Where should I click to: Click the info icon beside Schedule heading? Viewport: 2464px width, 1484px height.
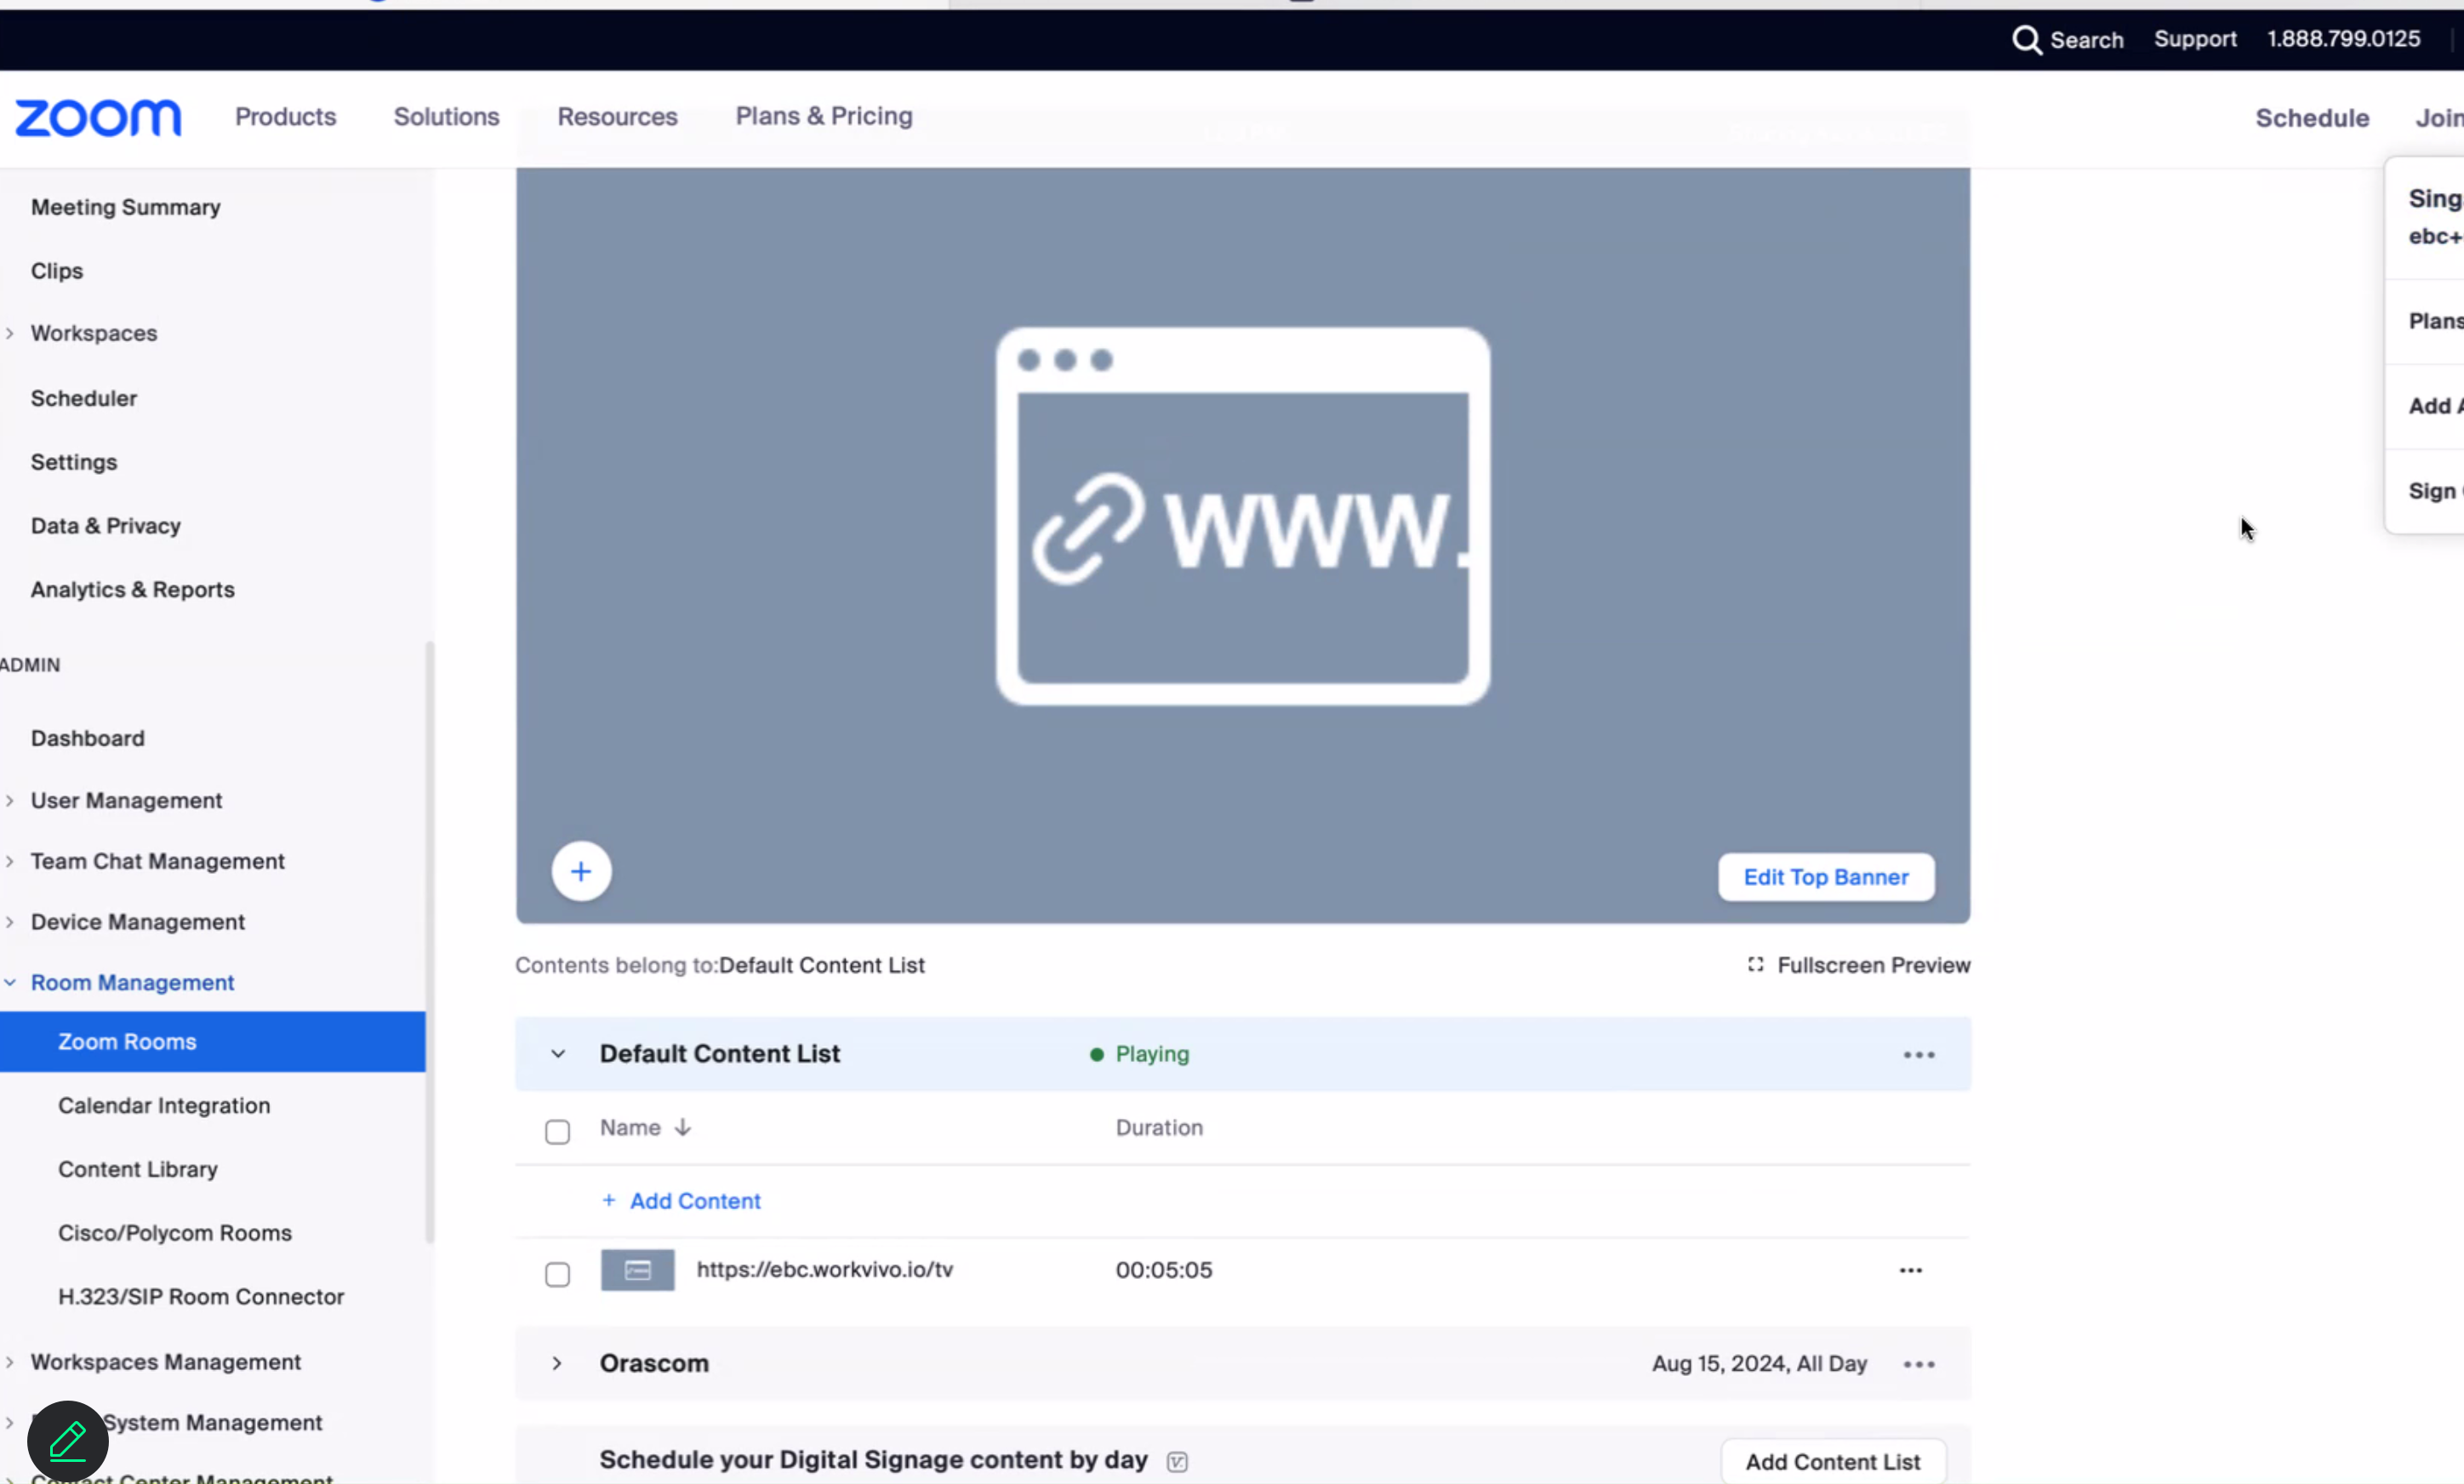point(1177,1462)
